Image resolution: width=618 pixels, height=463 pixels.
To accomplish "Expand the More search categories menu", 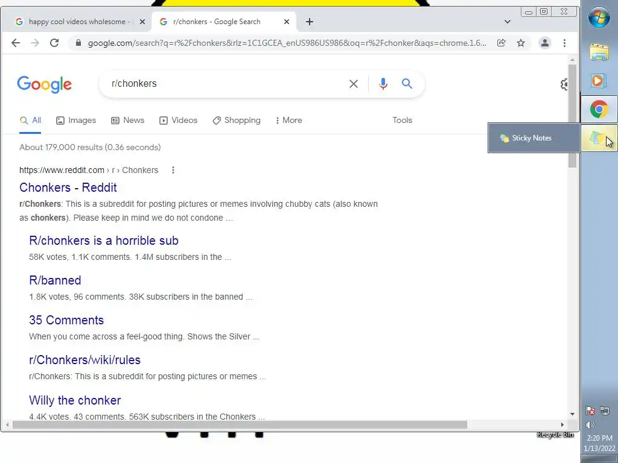I will 289,121.
